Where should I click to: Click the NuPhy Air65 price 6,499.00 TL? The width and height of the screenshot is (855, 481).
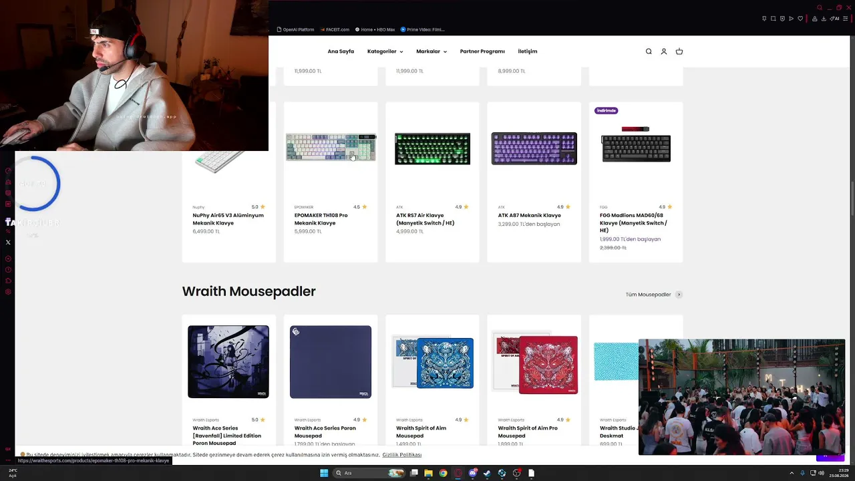[x=206, y=232]
